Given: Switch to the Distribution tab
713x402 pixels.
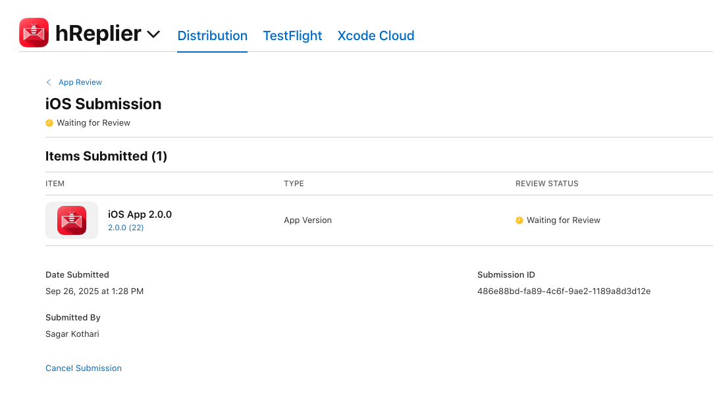Looking at the screenshot, I should click(x=212, y=36).
